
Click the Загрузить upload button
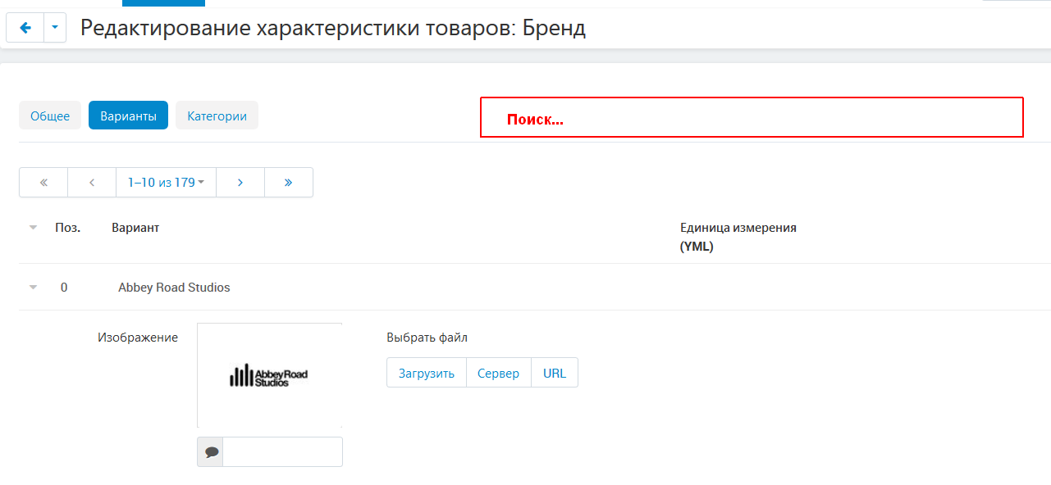click(427, 373)
